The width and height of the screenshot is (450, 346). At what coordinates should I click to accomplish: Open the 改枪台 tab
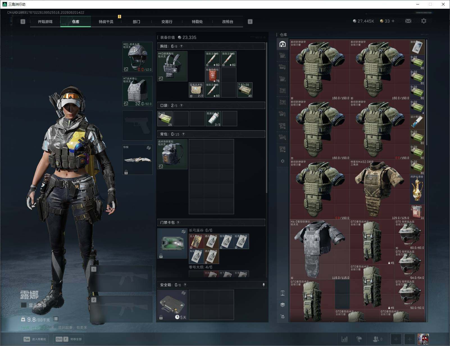coord(228,22)
